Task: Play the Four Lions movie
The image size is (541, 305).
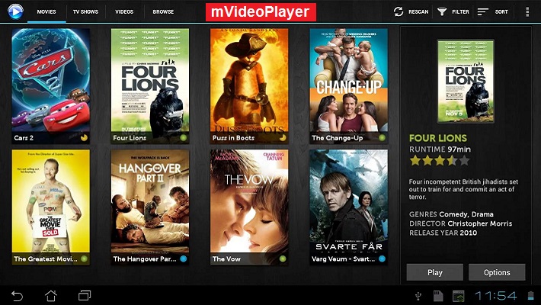Action: (435, 272)
